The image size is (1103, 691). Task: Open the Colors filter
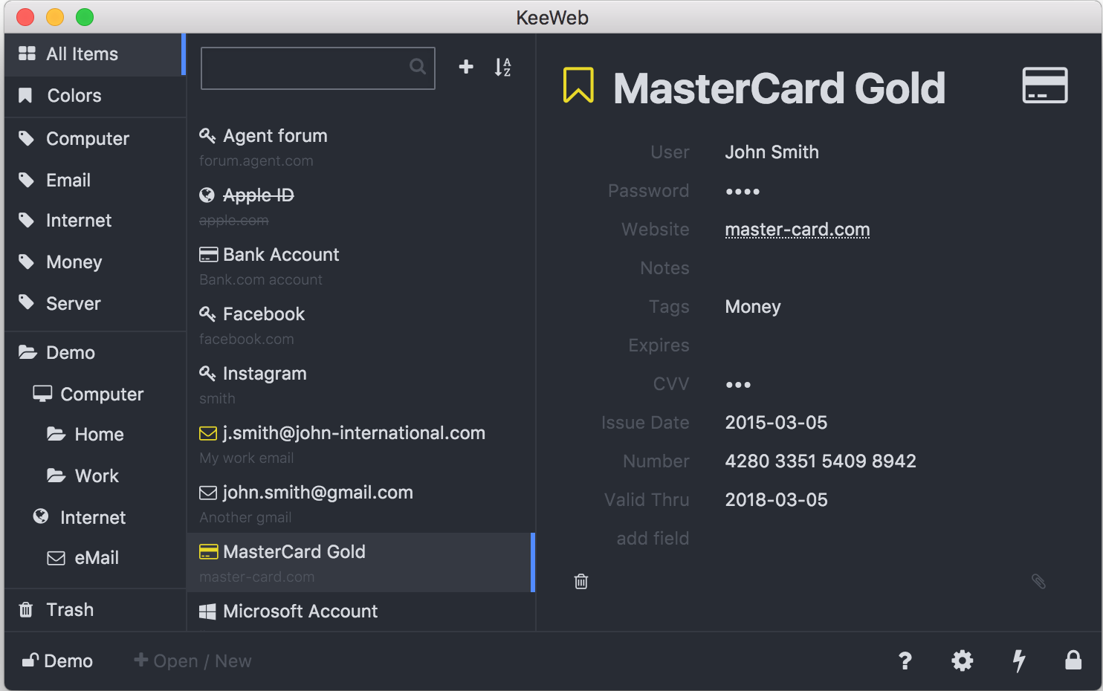[95, 96]
